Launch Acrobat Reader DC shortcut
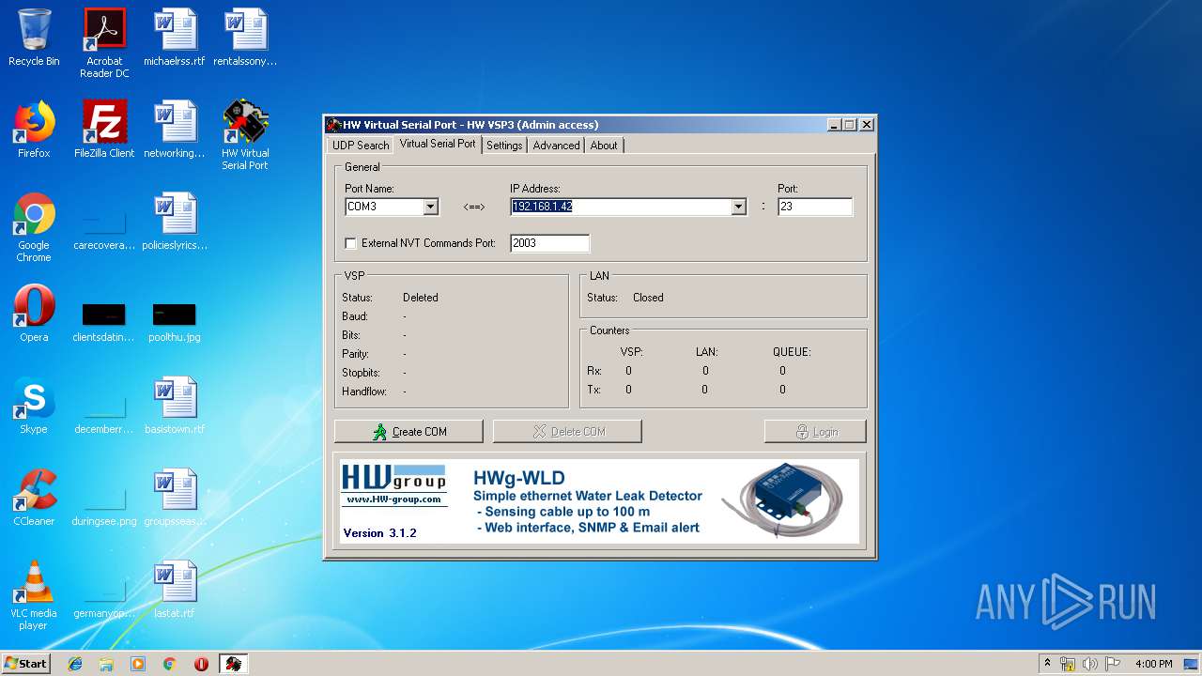The height and width of the screenshot is (676, 1202). point(104,43)
